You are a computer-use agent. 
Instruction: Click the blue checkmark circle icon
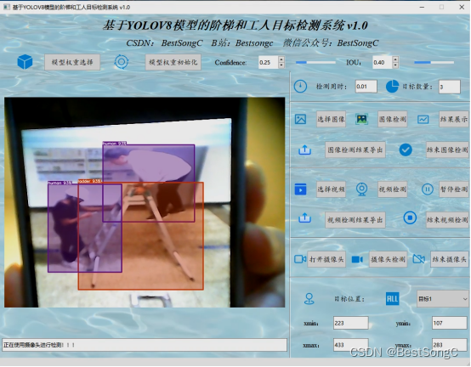406,150
